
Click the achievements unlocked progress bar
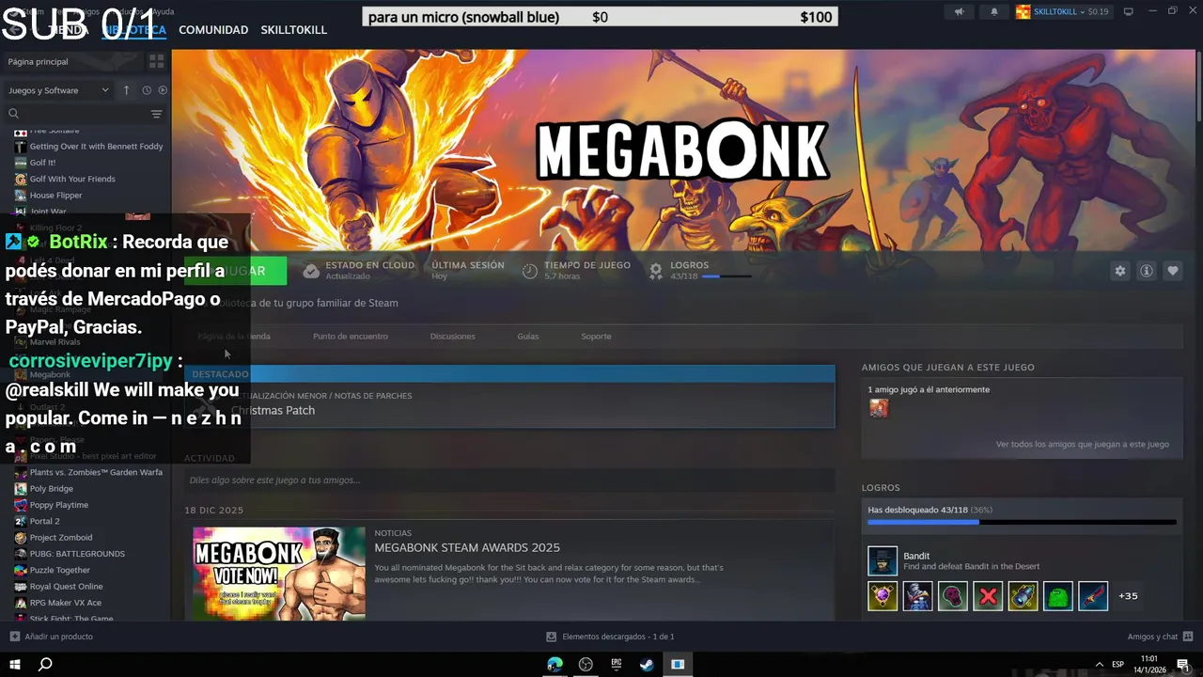pos(1022,522)
